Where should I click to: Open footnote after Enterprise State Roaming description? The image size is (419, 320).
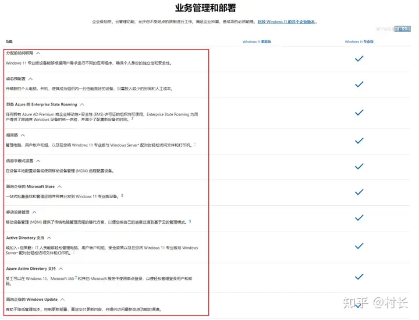[132, 118]
